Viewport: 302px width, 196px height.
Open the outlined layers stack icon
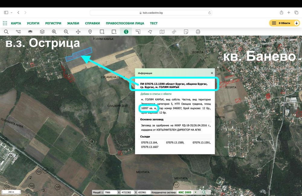(42, 32)
